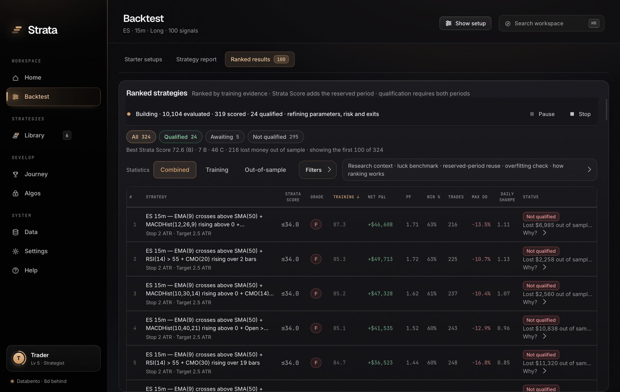Select Out-of-sample statistics view
Viewport: 620px width, 392px height.
point(265,170)
